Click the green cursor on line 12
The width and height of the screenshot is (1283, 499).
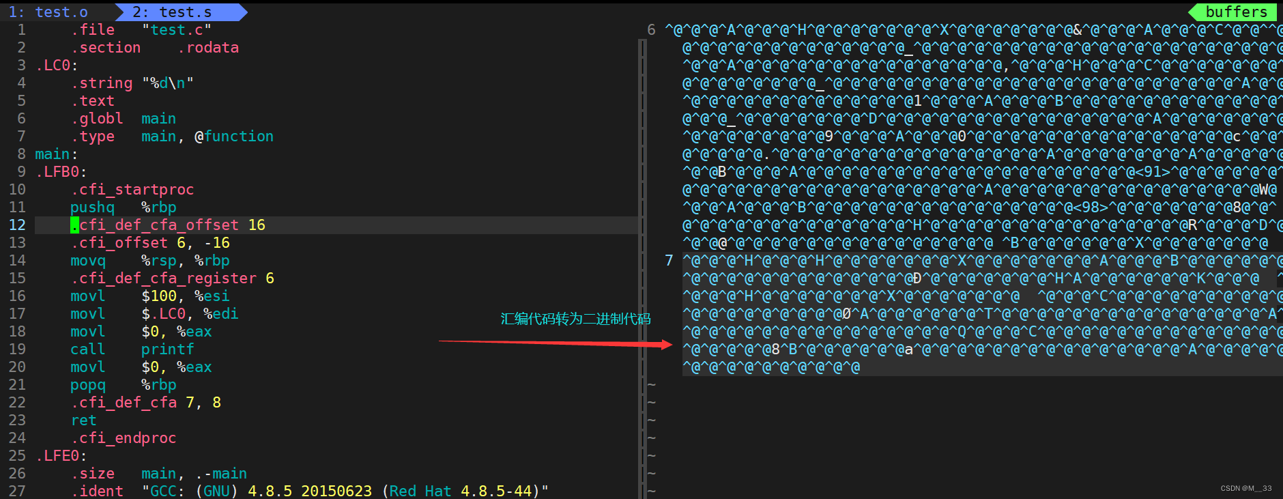click(74, 225)
